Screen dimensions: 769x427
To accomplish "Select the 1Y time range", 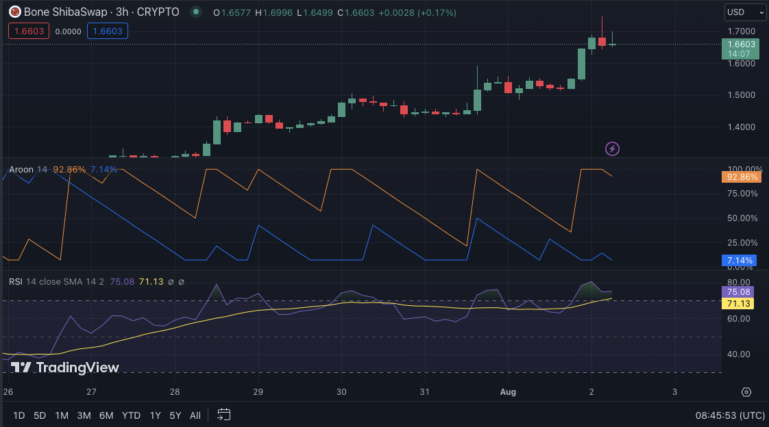I will [x=155, y=415].
